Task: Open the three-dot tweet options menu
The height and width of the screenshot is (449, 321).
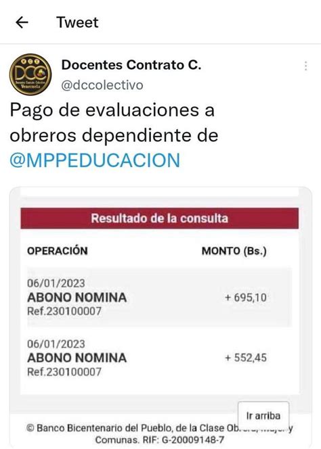Action: pyautogui.click(x=306, y=66)
